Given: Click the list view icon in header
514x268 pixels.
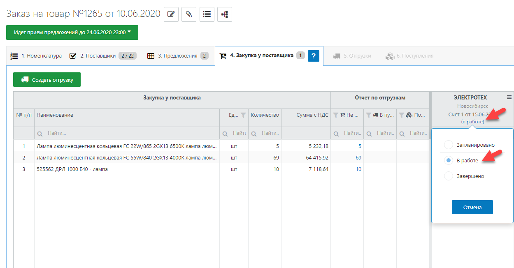Looking at the screenshot, I should point(207,14).
